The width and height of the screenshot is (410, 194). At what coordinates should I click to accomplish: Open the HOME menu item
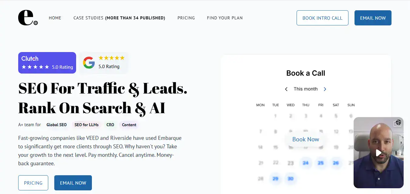[55, 18]
